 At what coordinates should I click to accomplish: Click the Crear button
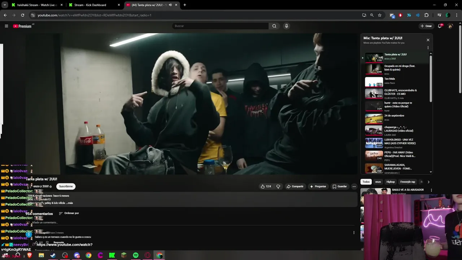(426, 26)
